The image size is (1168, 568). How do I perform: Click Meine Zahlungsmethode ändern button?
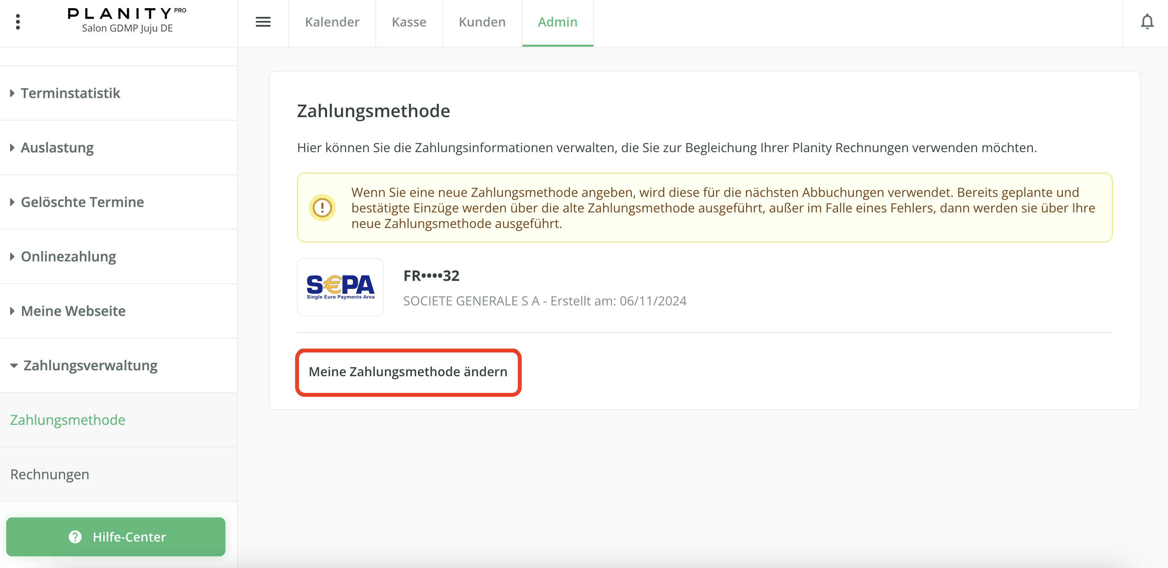point(408,372)
